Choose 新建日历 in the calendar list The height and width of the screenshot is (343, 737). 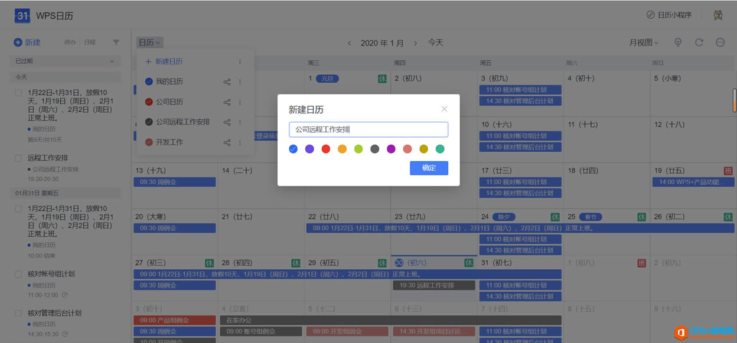point(164,61)
